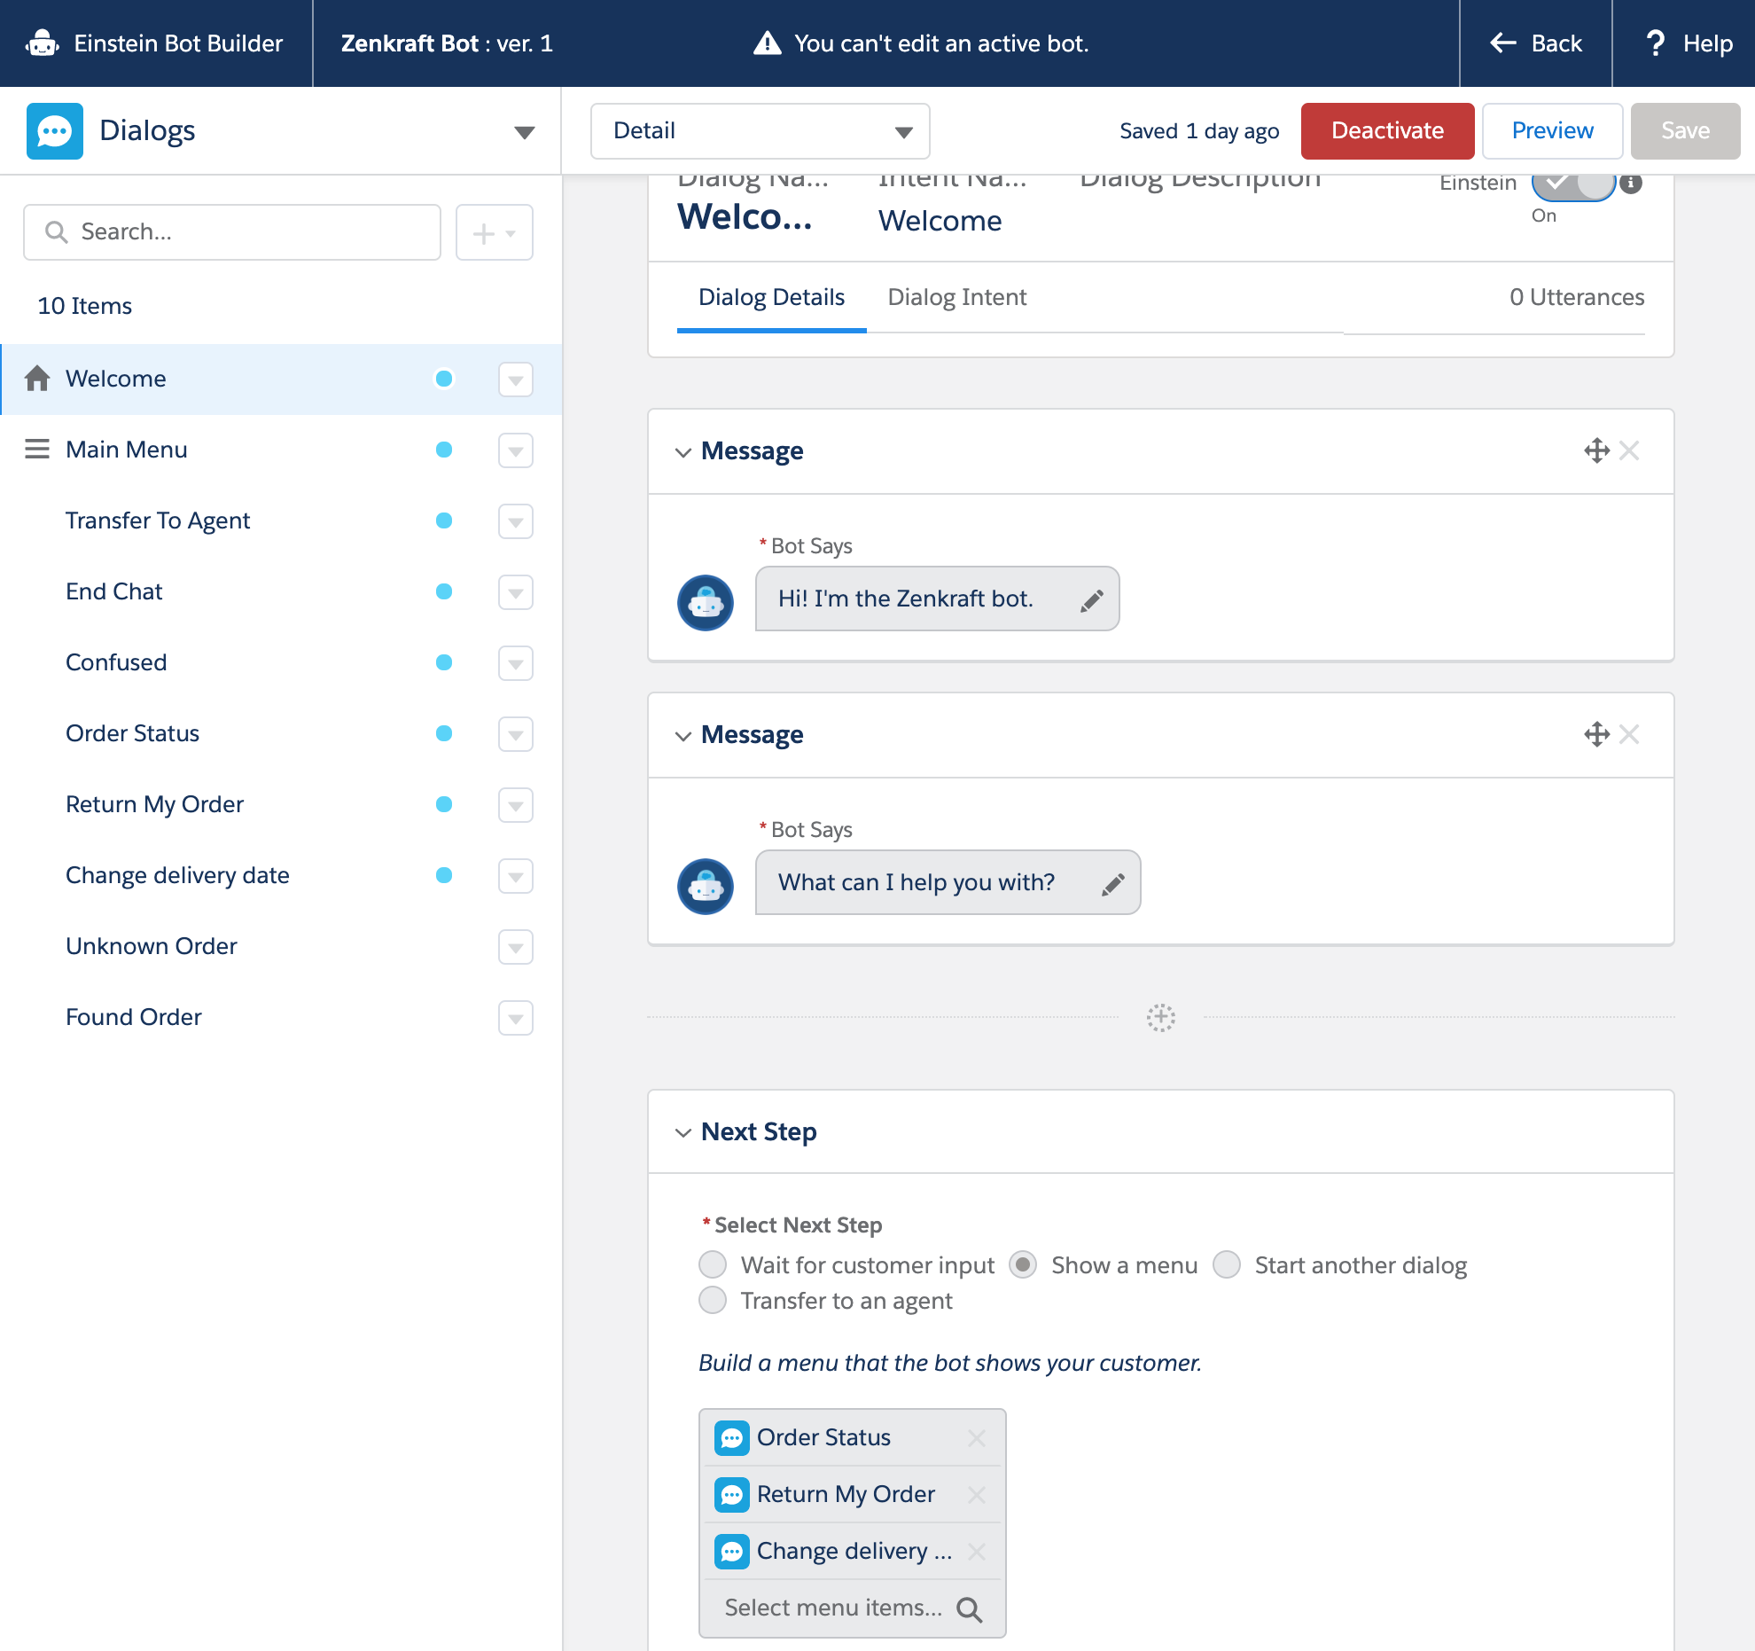1755x1651 pixels.
Task: Open the add dialog plus dropdown
Action: click(495, 232)
